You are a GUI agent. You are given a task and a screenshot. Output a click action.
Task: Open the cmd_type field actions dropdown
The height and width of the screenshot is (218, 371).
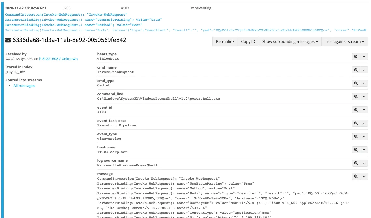point(364,83)
